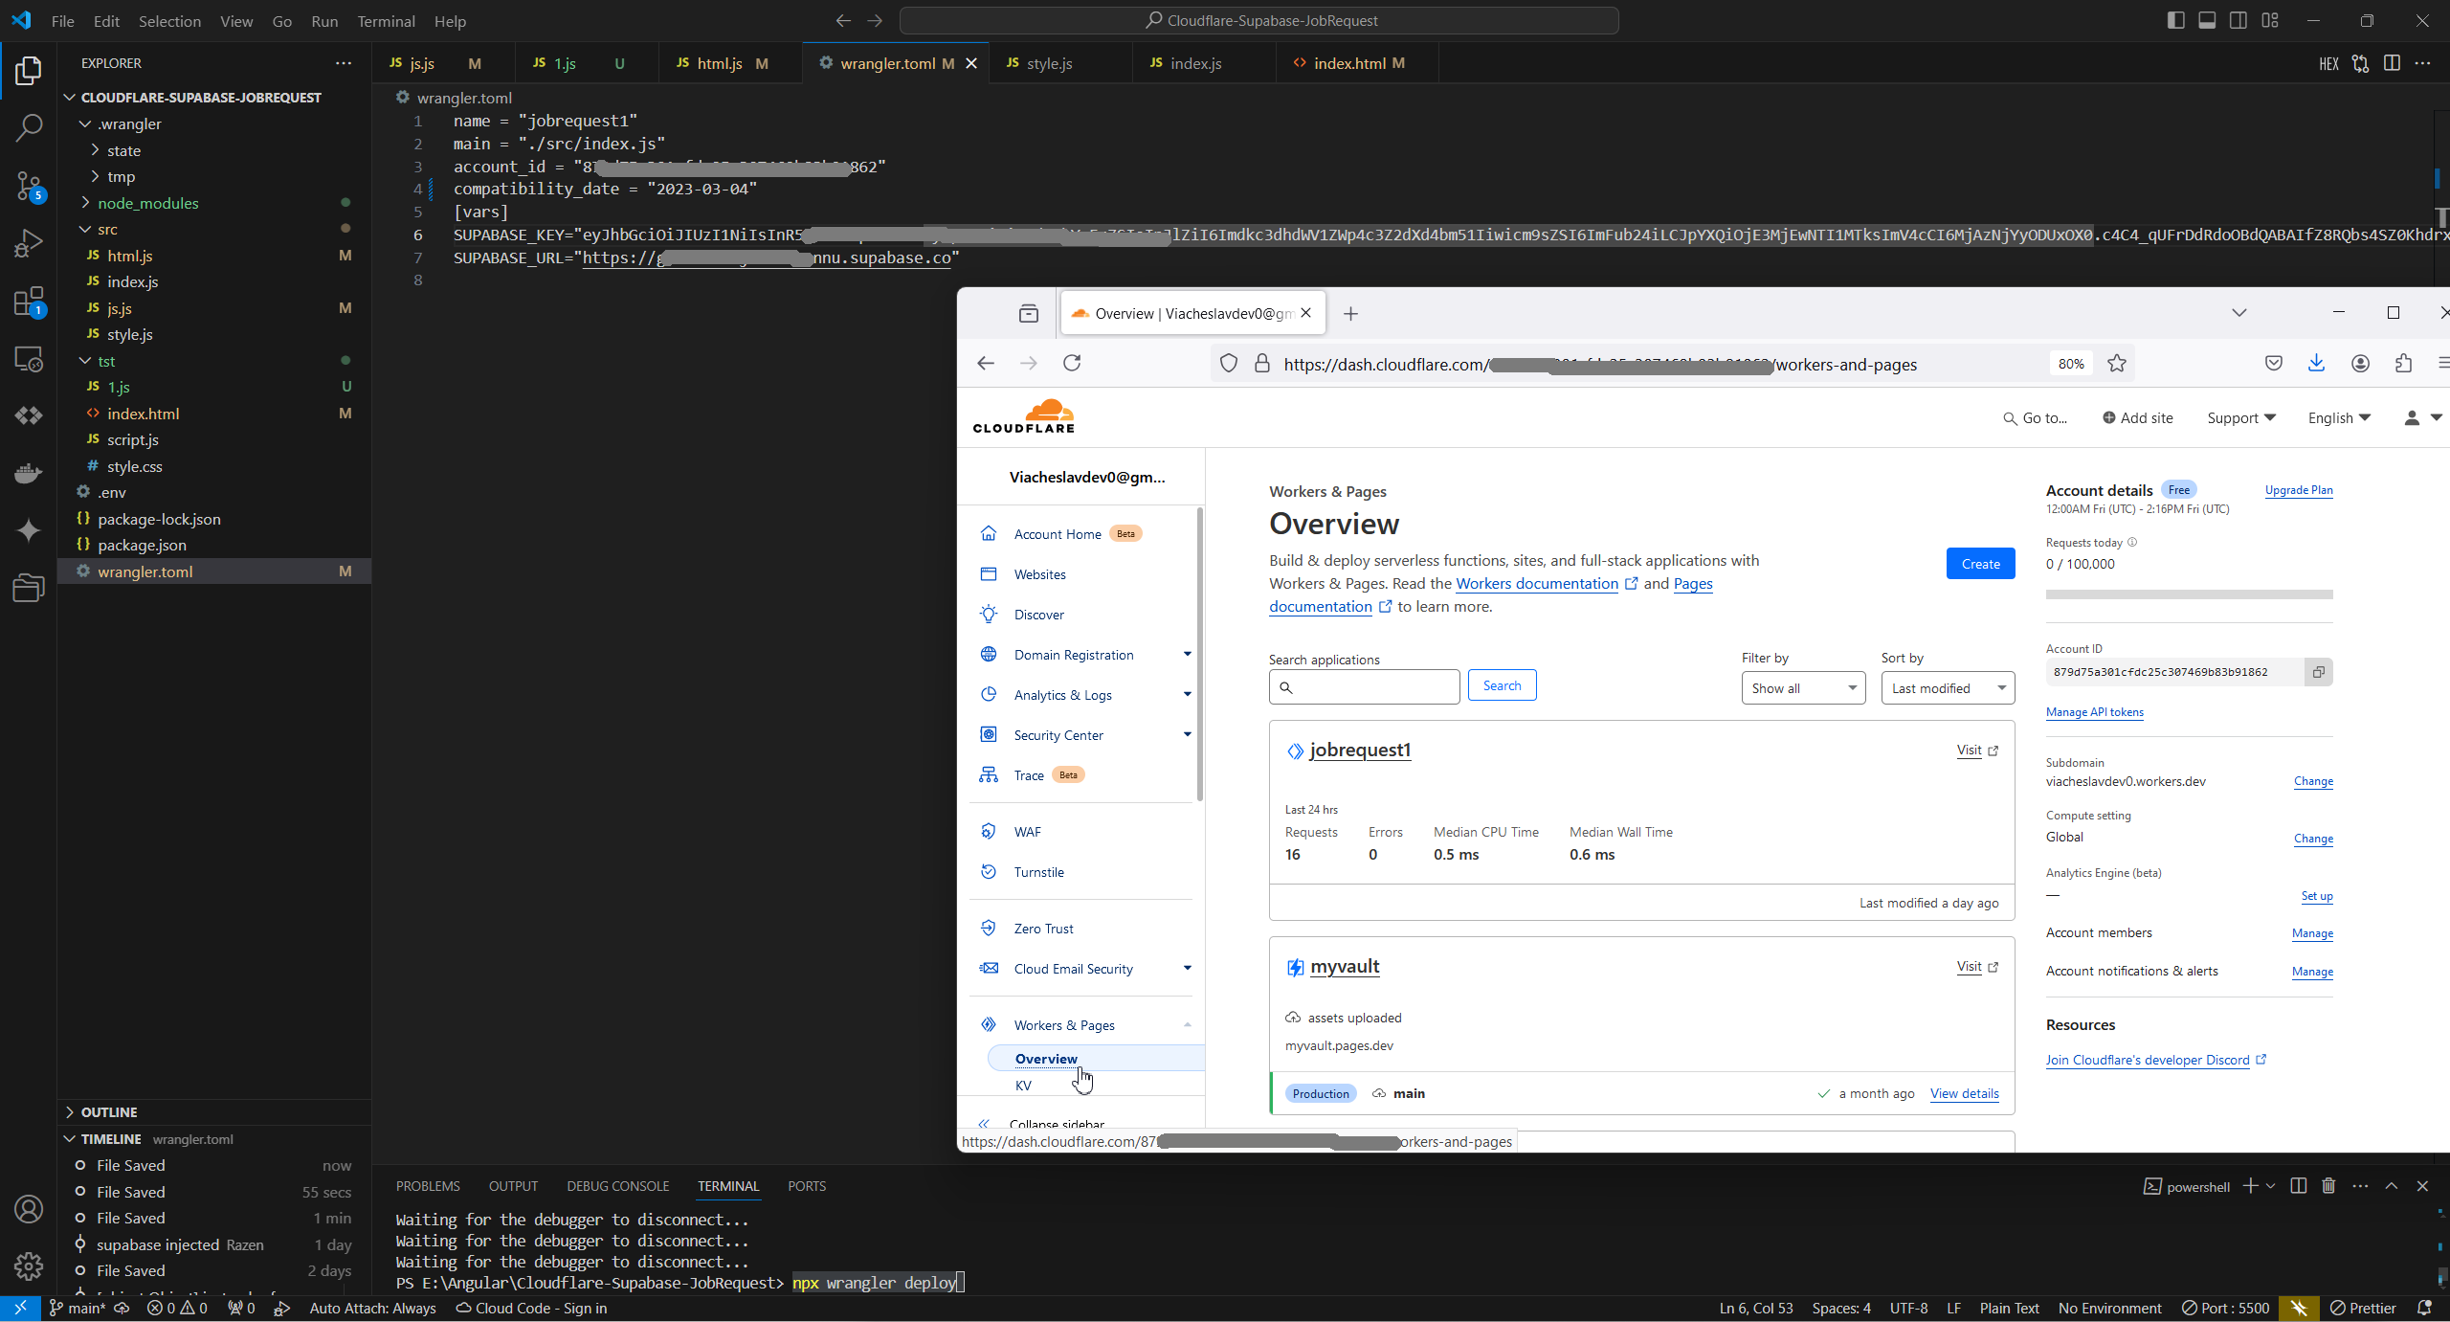Bookmark page with the star icon

click(2117, 364)
